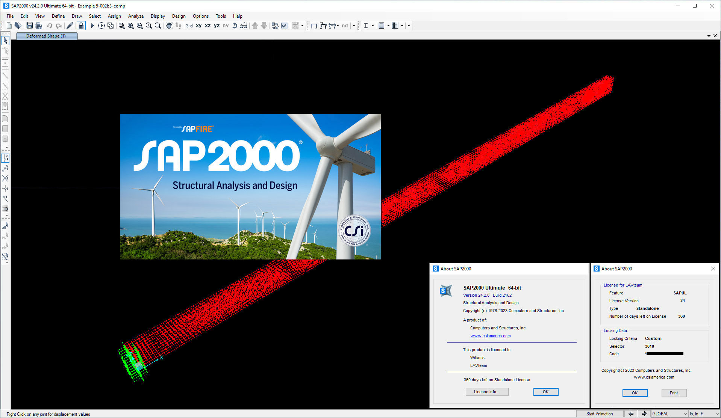Click the Draw Rectangular Area icon
721x418 pixels.
[x=5, y=128]
